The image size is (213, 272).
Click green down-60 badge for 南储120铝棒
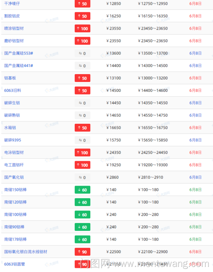[82, 202]
